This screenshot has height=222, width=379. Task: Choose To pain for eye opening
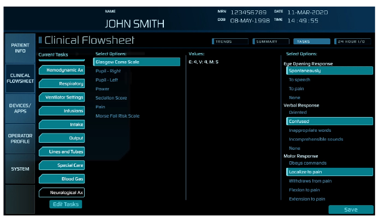[297, 89]
